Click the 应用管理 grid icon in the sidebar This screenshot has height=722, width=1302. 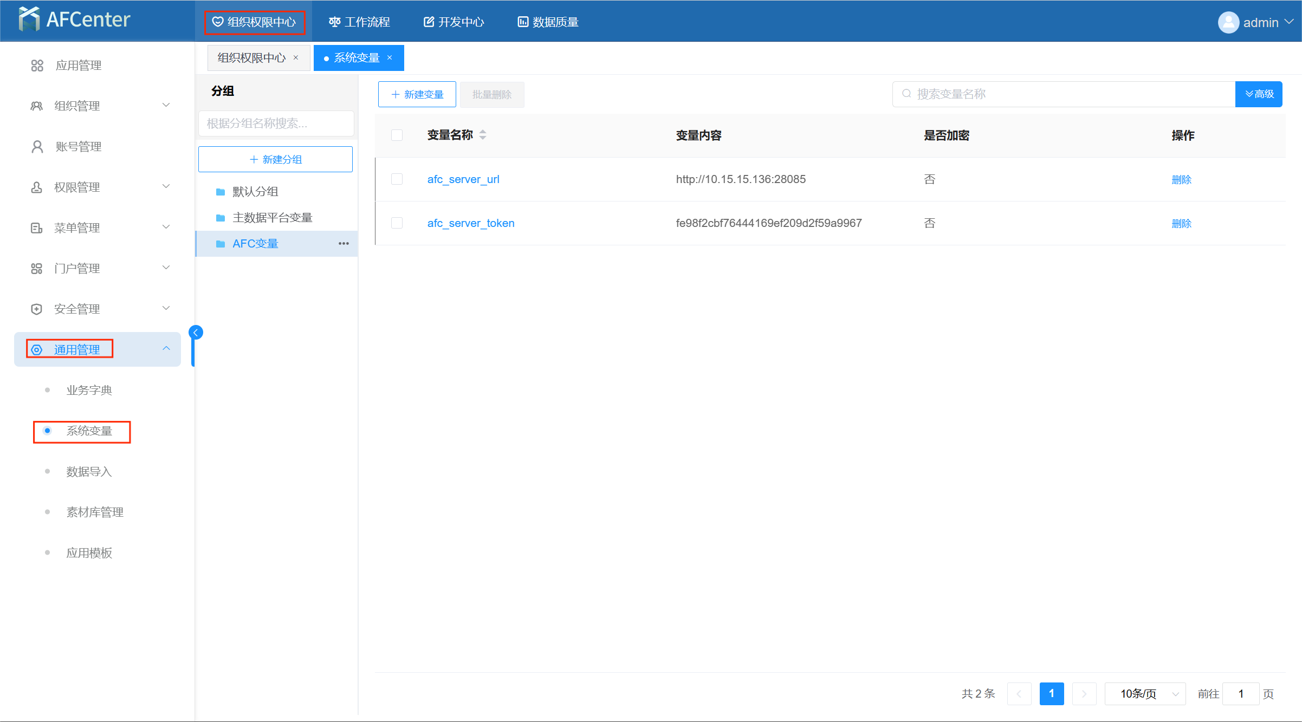tap(37, 66)
